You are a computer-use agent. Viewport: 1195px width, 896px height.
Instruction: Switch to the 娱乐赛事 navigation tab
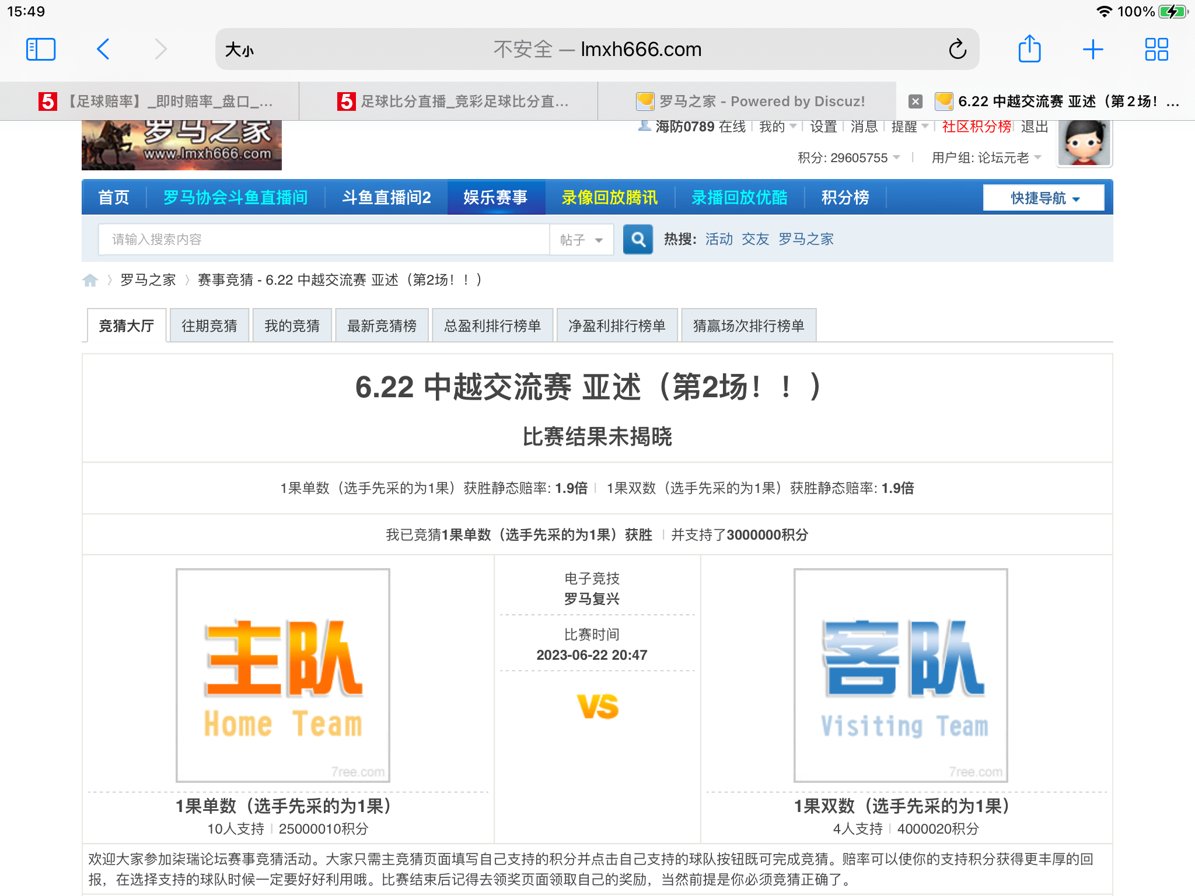[x=496, y=198]
